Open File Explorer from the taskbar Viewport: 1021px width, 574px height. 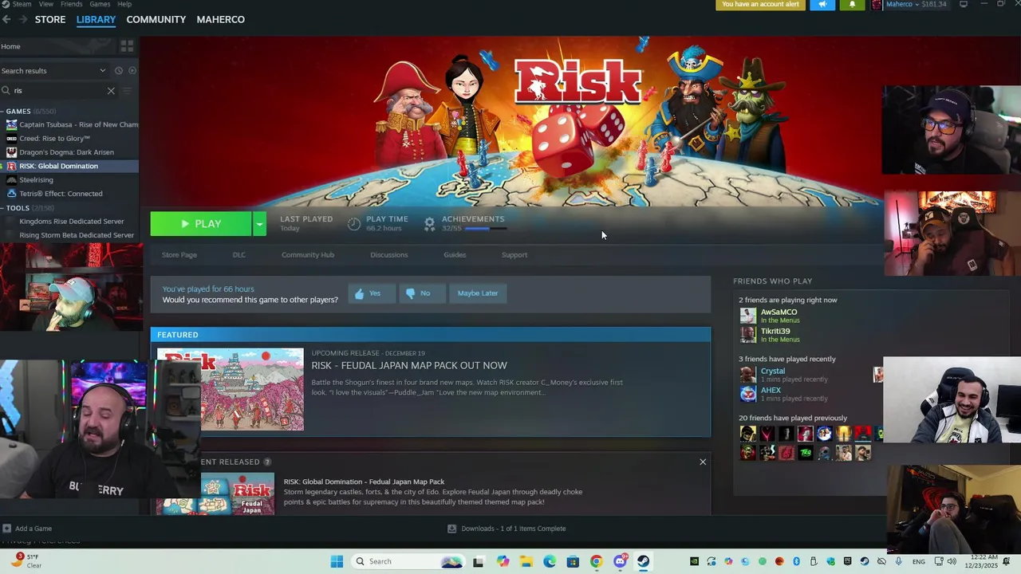[526, 561]
